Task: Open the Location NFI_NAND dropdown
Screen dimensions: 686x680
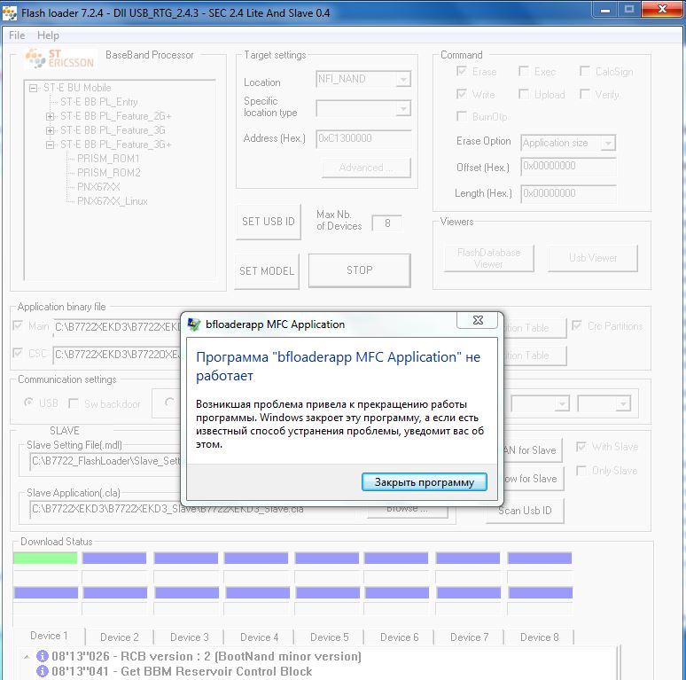Action: 403,79
